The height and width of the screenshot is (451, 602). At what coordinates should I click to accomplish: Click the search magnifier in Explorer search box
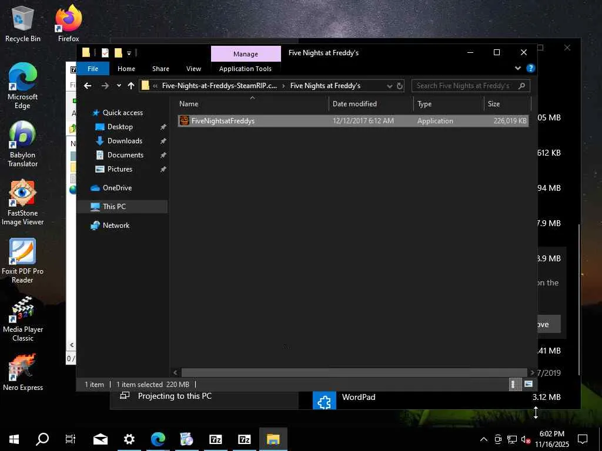point(521,86)
